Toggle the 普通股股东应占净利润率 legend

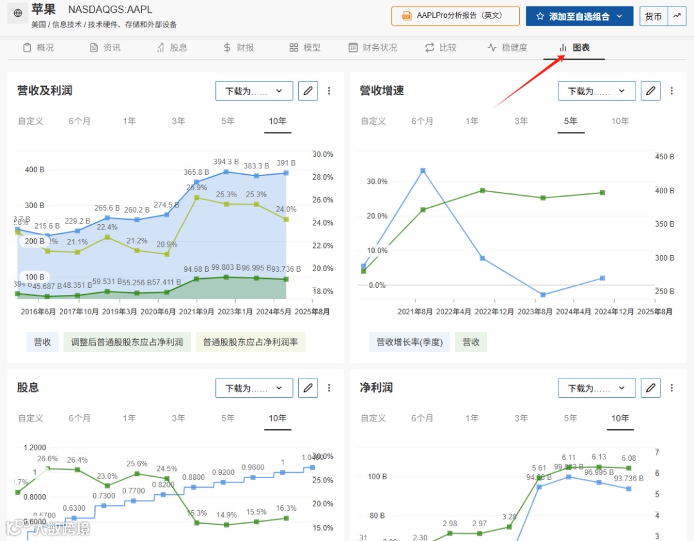click(251, 342)
